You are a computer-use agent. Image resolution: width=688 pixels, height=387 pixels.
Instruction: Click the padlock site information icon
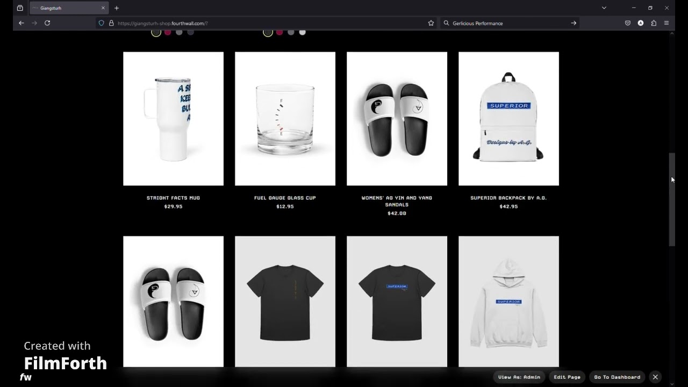[111, 23]
